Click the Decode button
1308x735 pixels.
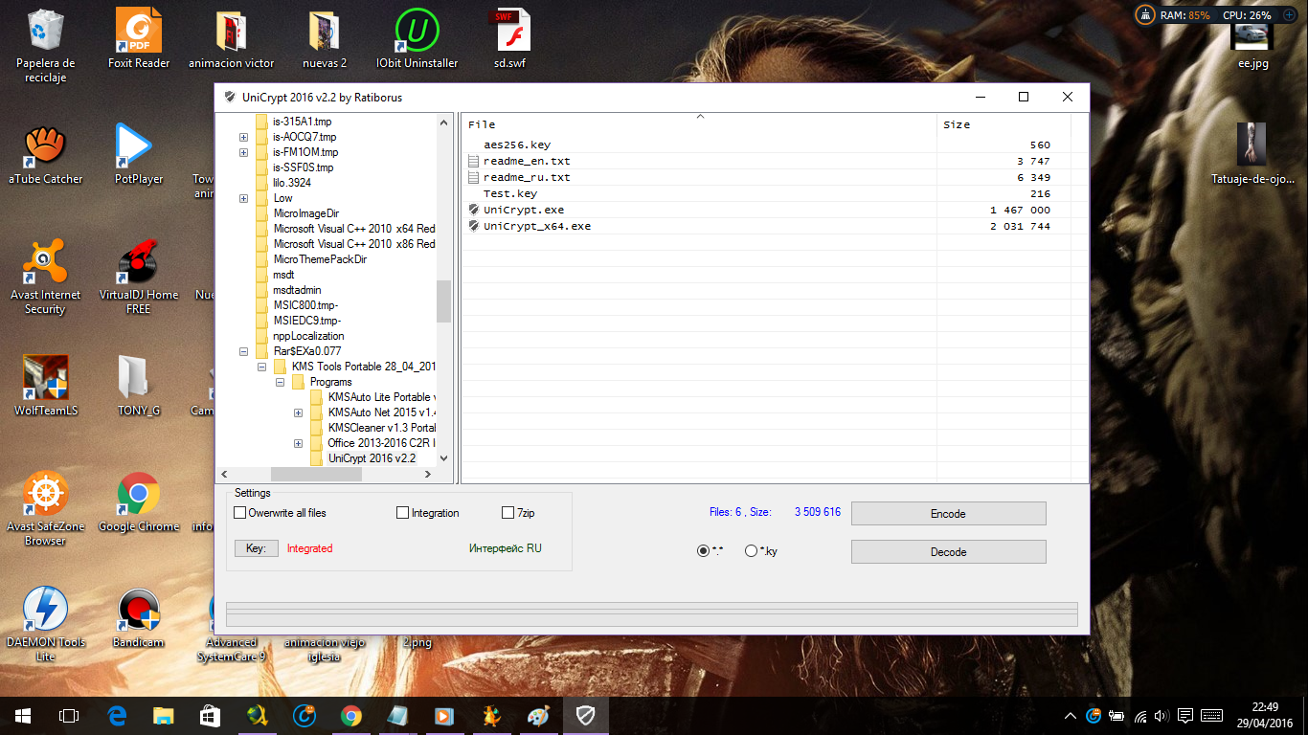947,551
